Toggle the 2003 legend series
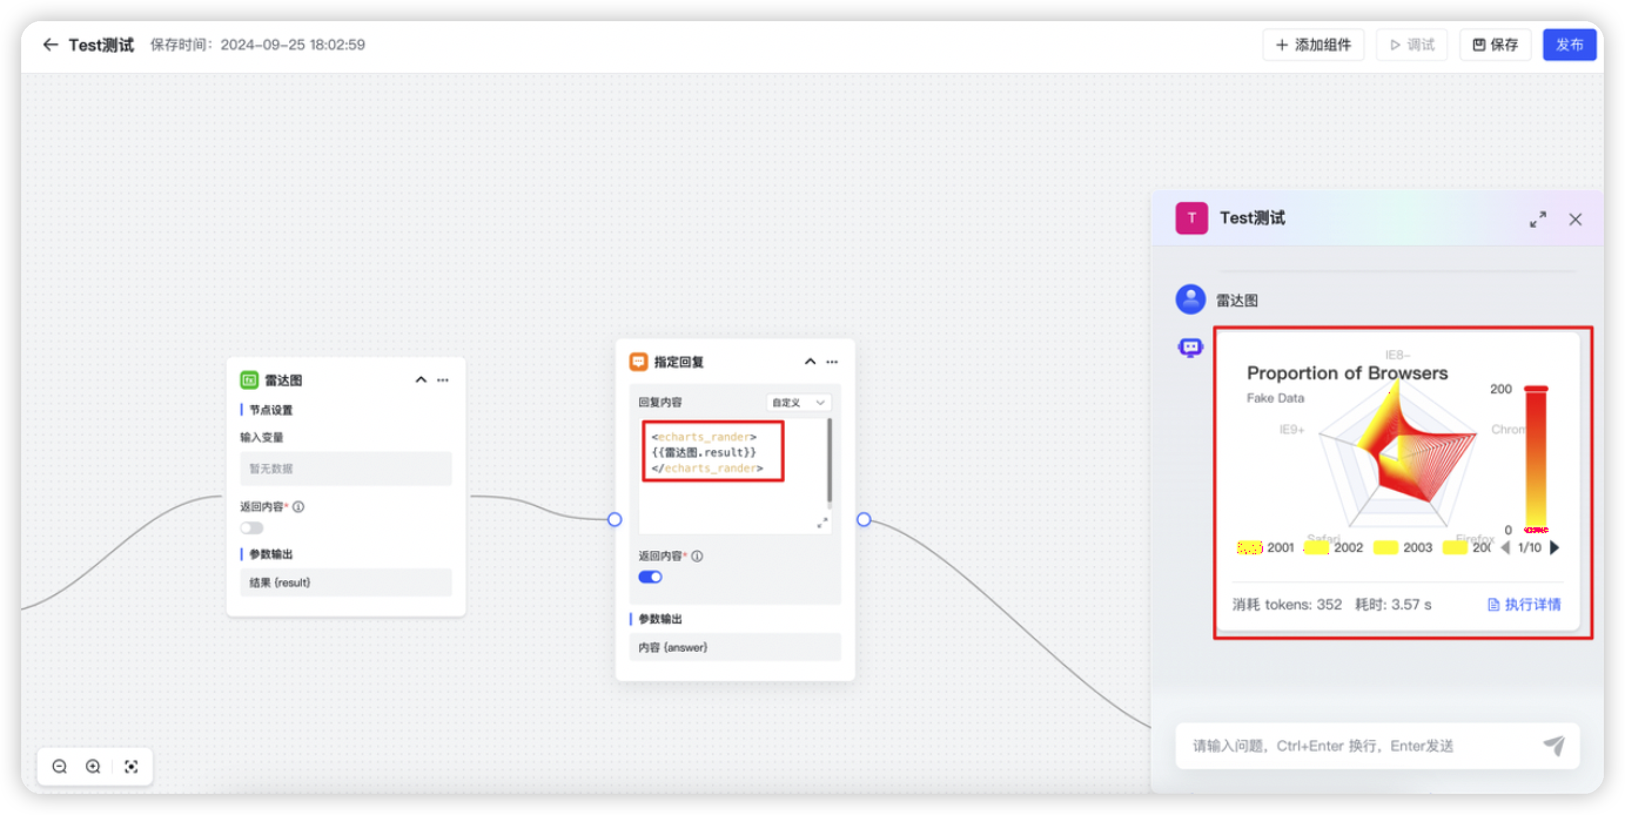Screen dimensions: 1625x815 click(x=1404, y=548)
